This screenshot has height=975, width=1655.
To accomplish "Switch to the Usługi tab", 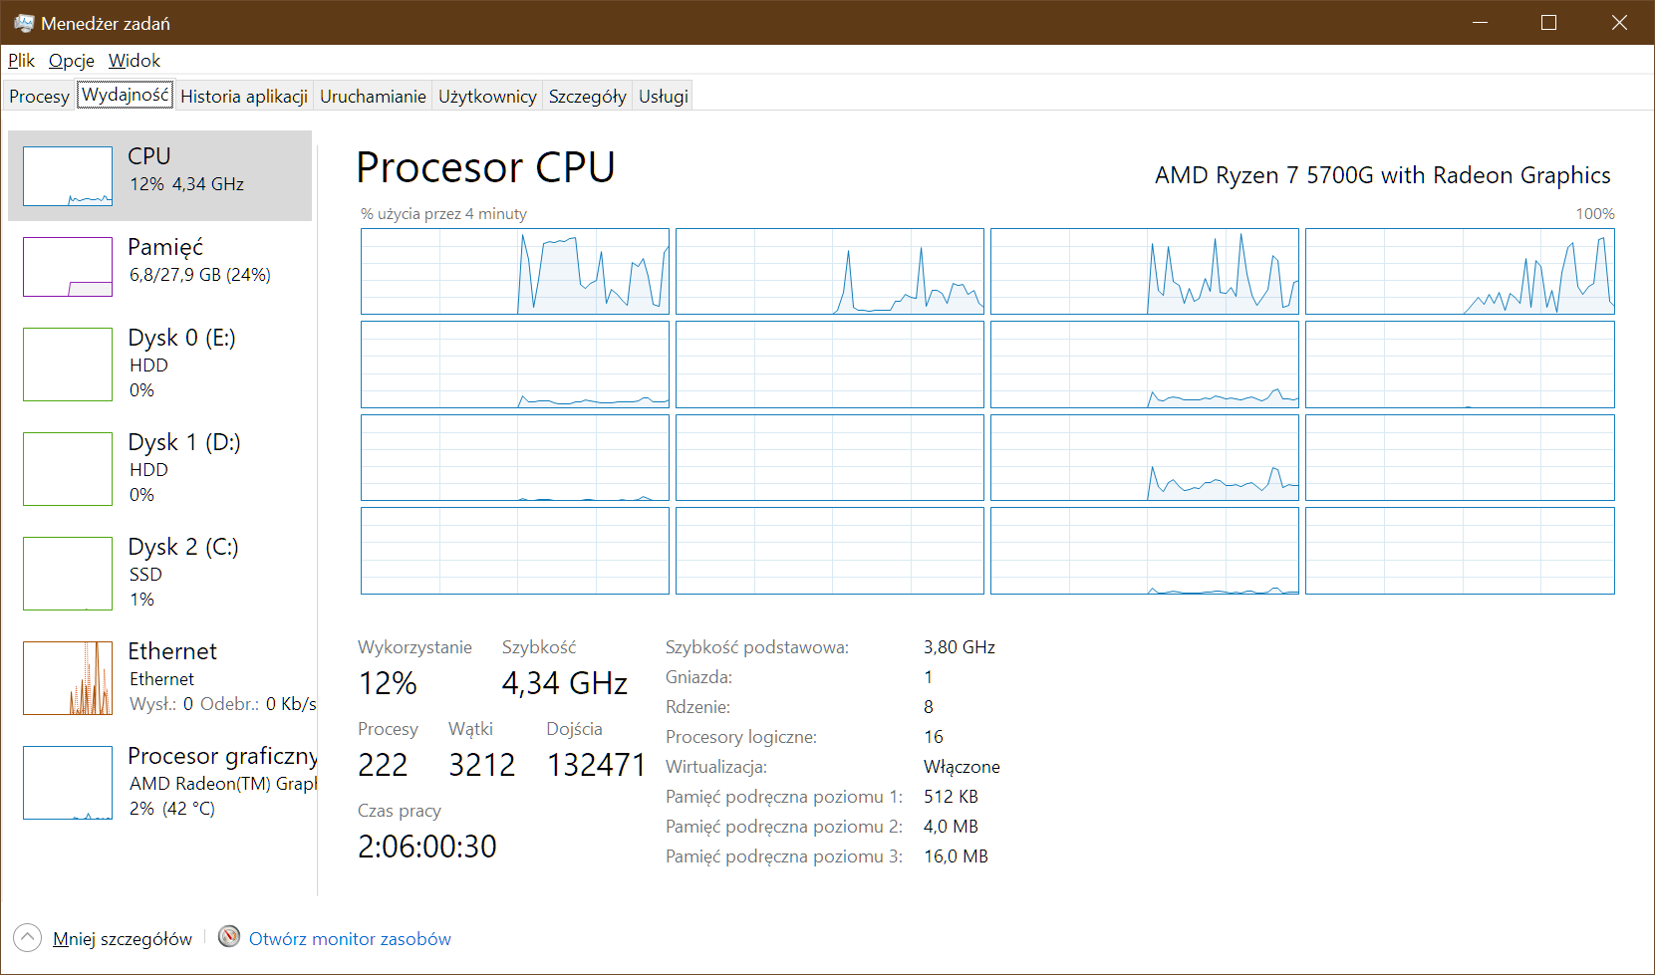I will tap(664, 97).
